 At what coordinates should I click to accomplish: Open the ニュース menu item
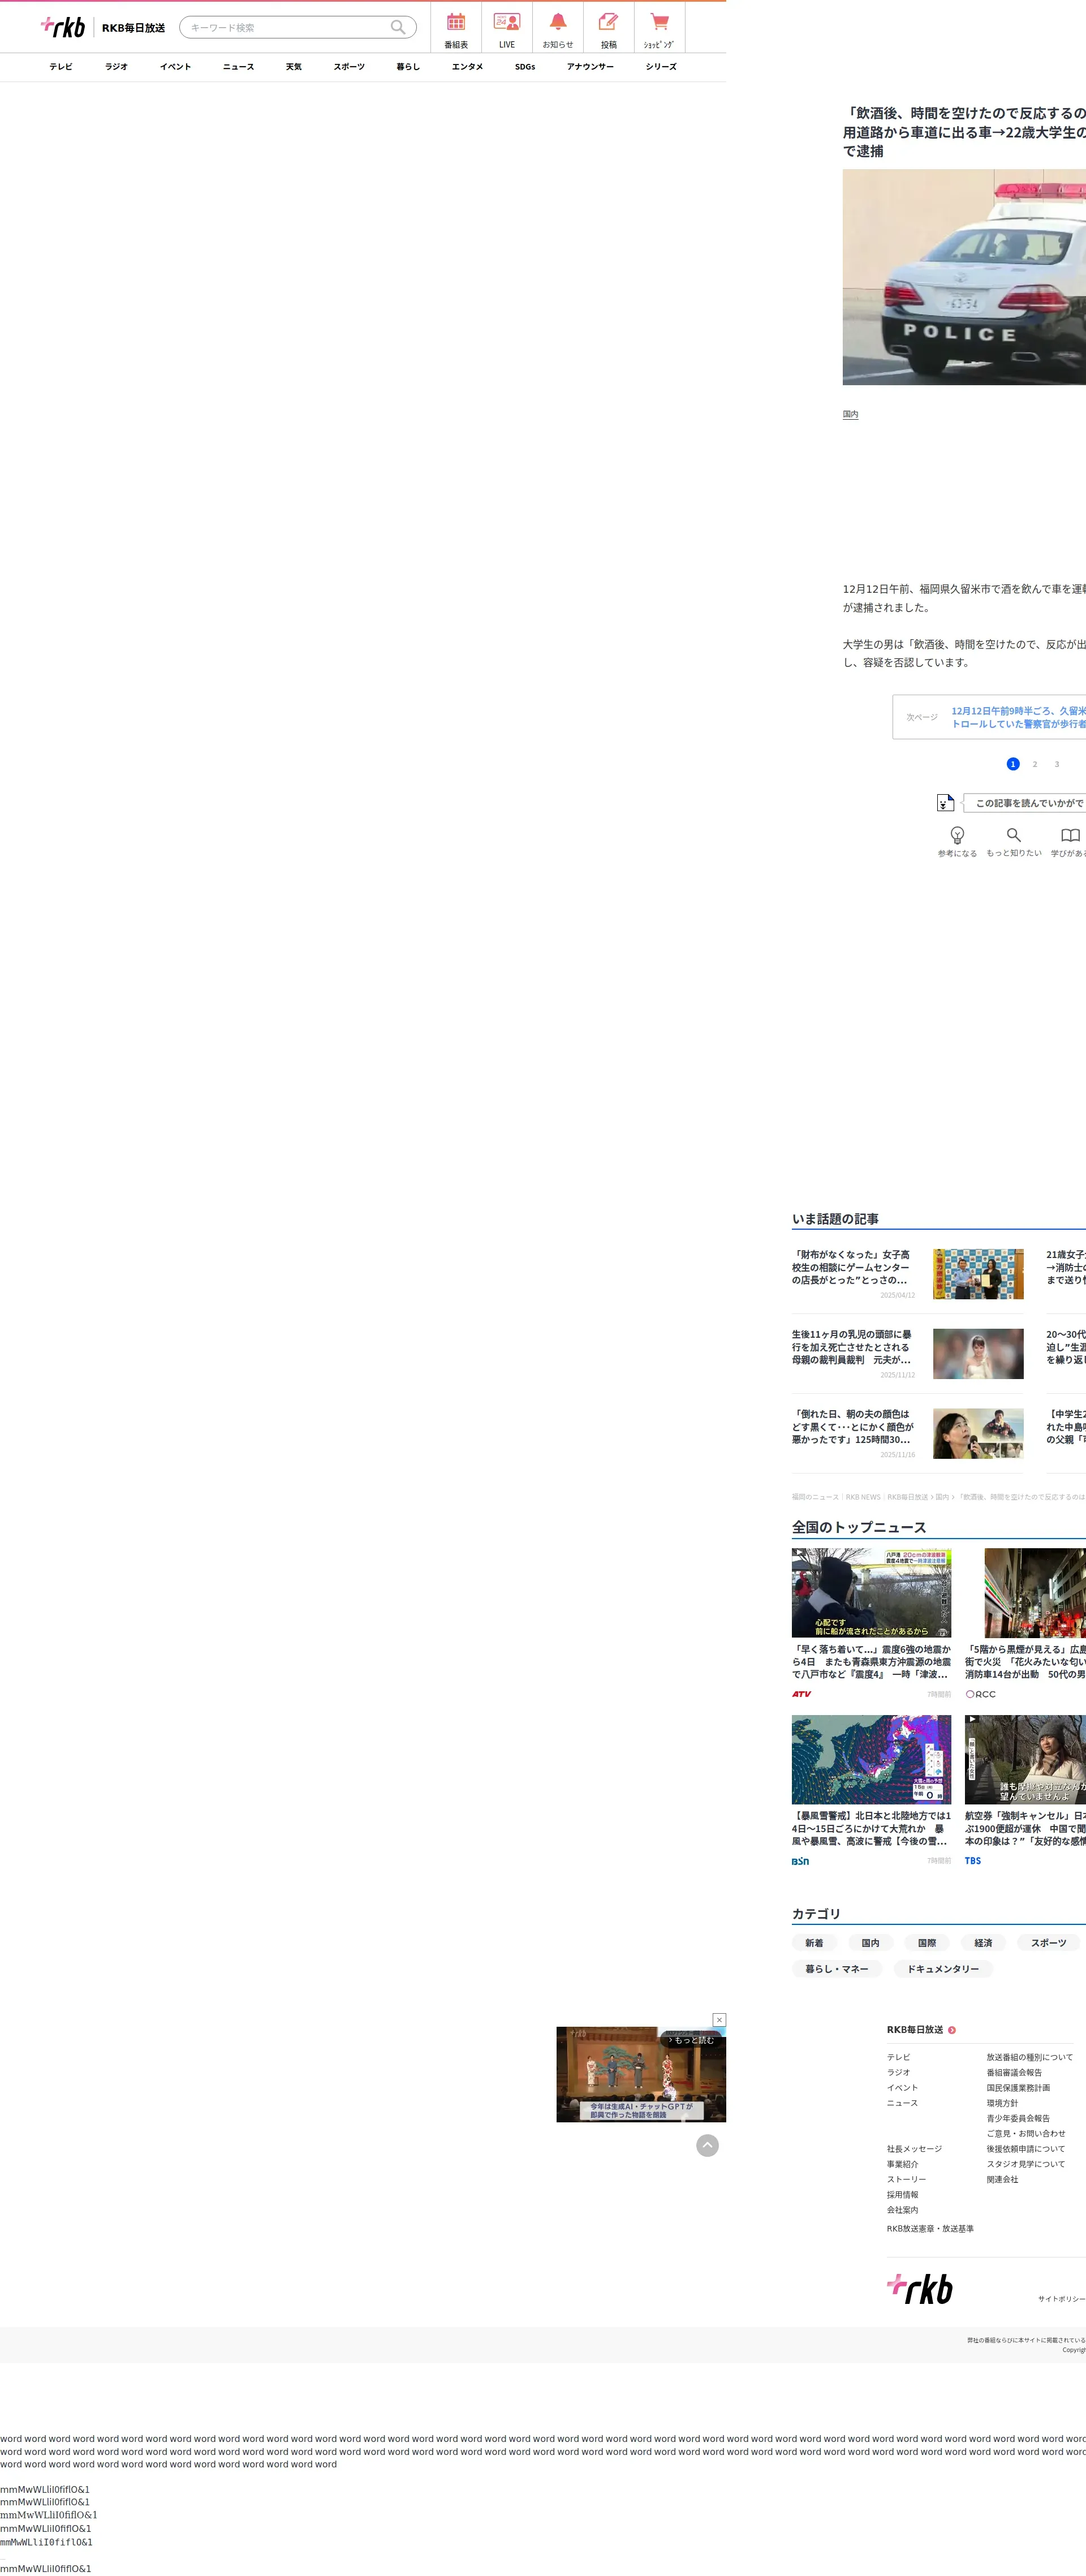[x=238, y=67]
